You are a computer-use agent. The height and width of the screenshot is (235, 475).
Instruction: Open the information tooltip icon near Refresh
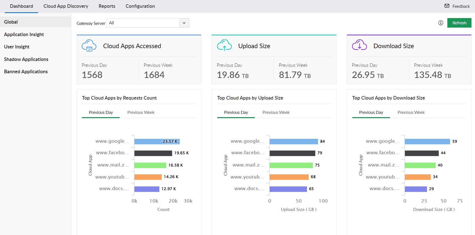441,23
